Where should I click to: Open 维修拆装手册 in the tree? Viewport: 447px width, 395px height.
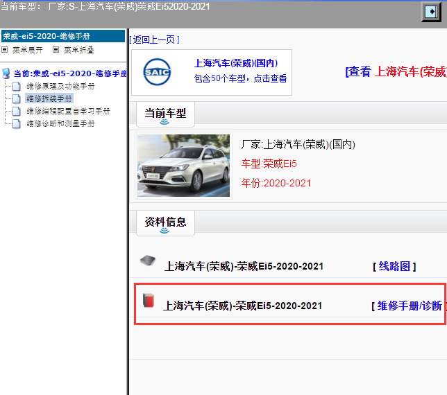coord(49,98)
